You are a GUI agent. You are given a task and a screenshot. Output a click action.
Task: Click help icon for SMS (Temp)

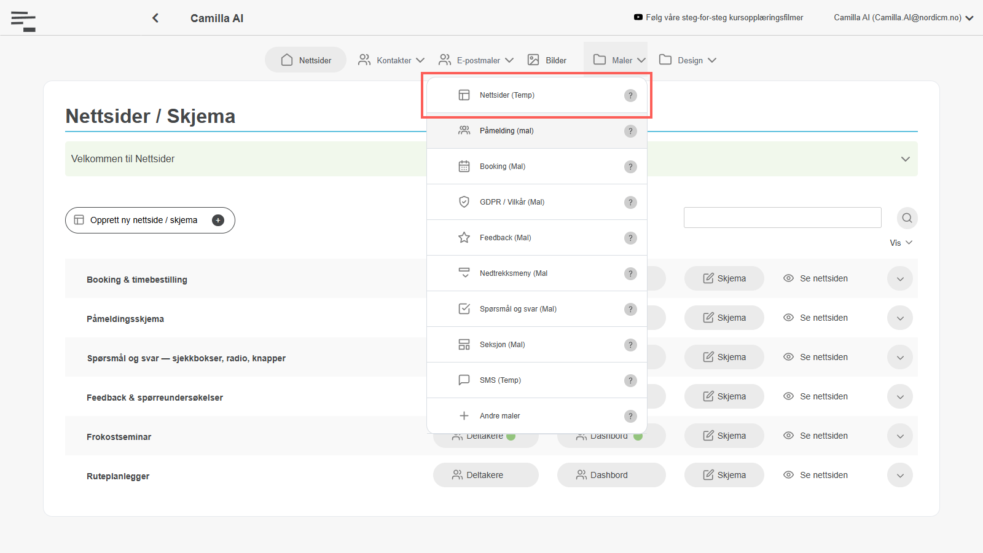tap(630, 380)
